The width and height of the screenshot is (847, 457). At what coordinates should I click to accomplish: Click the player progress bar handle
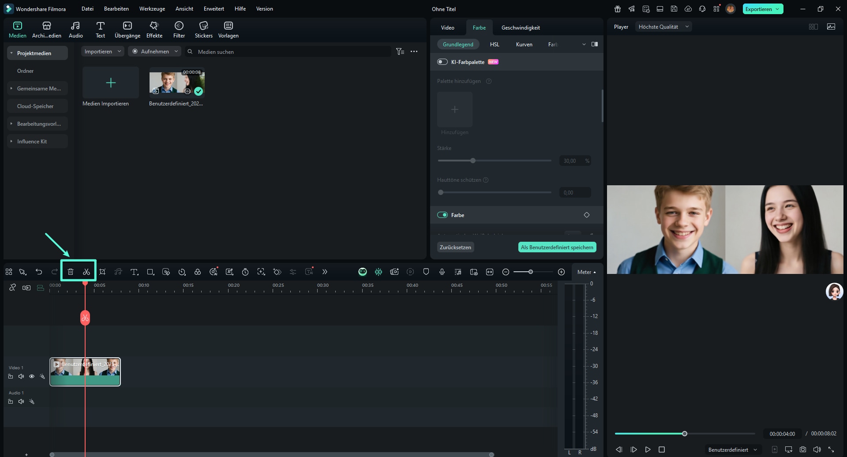(x=685, y=434)
